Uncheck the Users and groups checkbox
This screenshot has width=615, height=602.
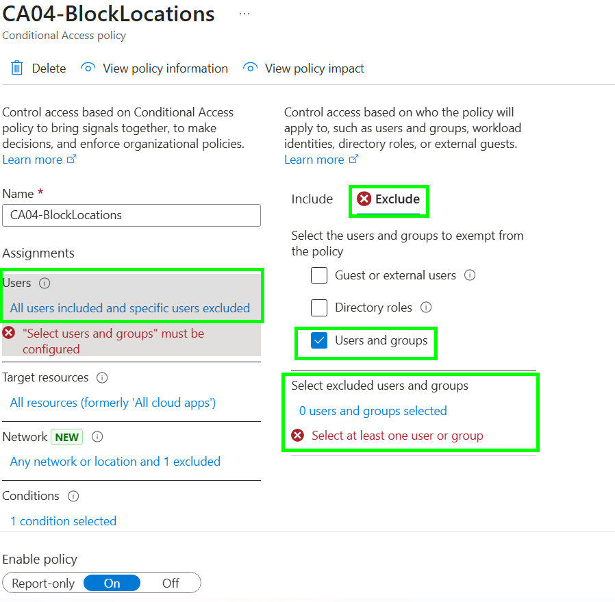pos(319,340)
